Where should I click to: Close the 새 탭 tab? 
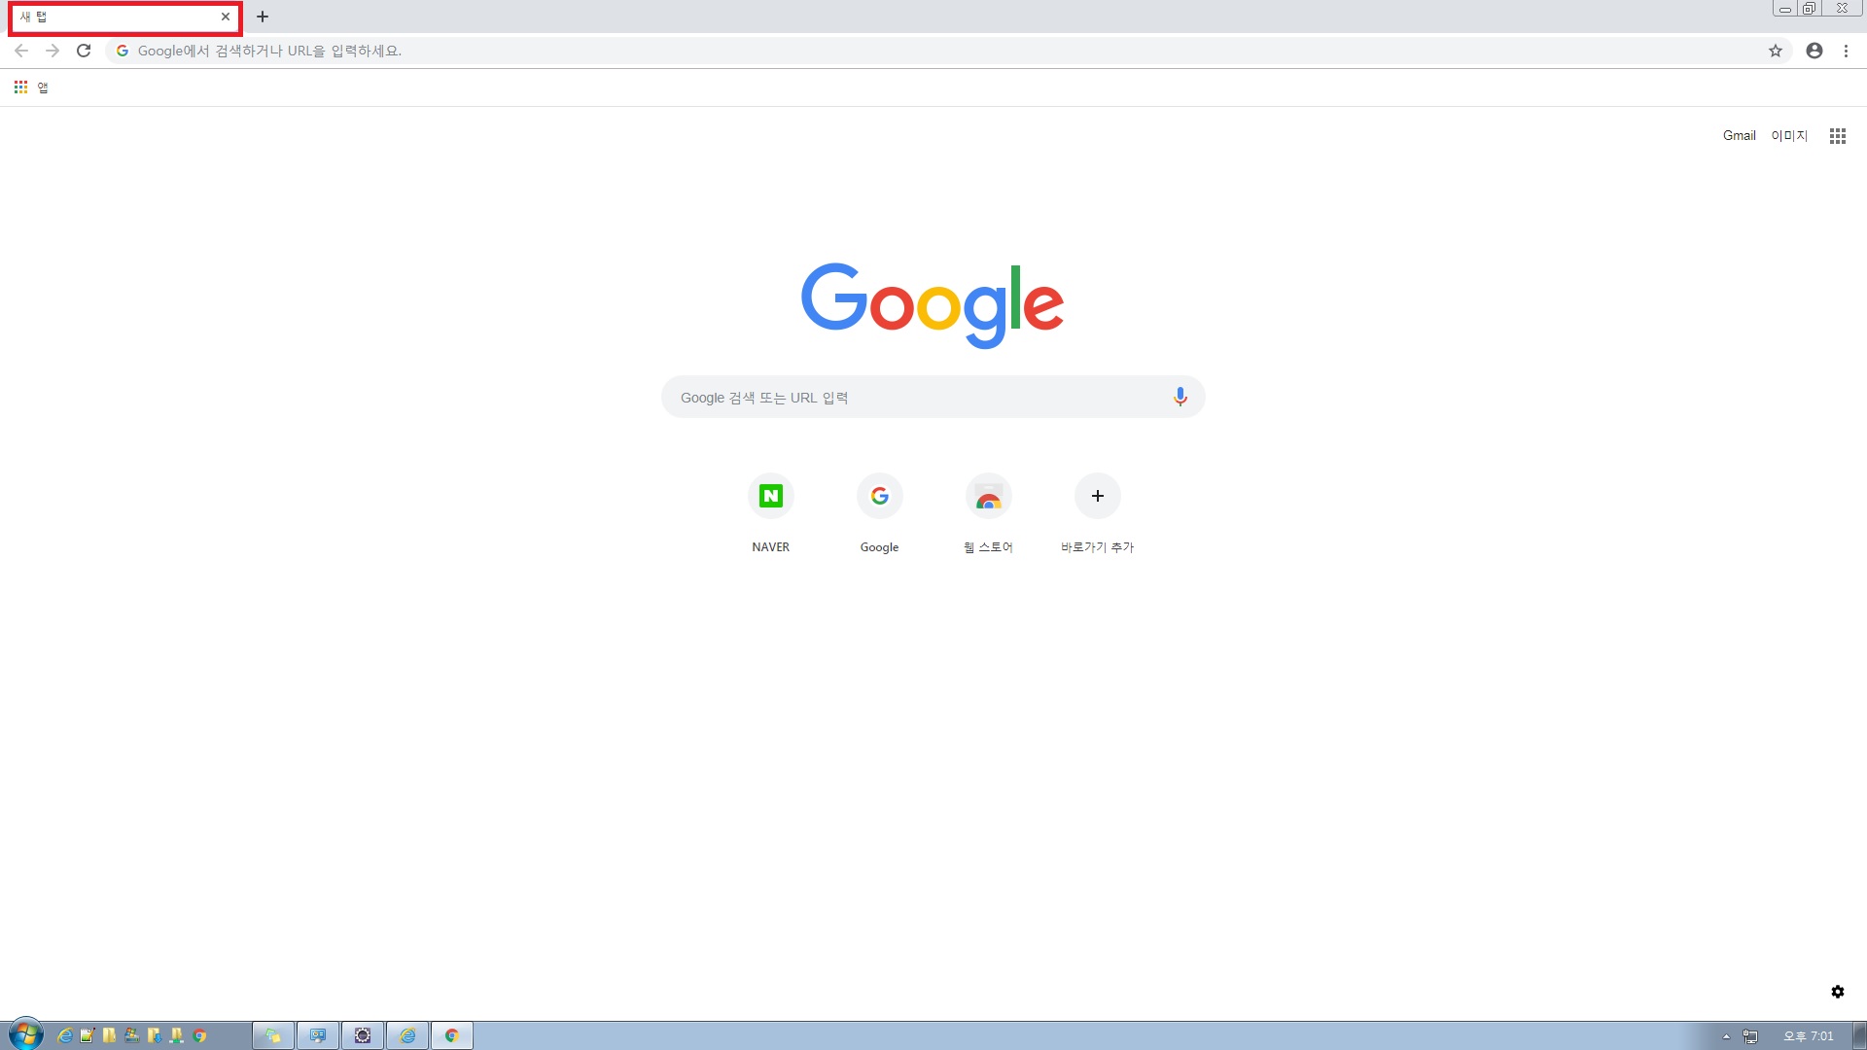(x=226, y=17)
